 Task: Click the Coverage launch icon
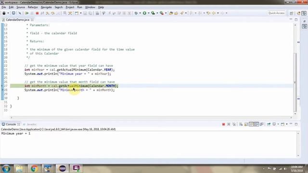(153, 13)
